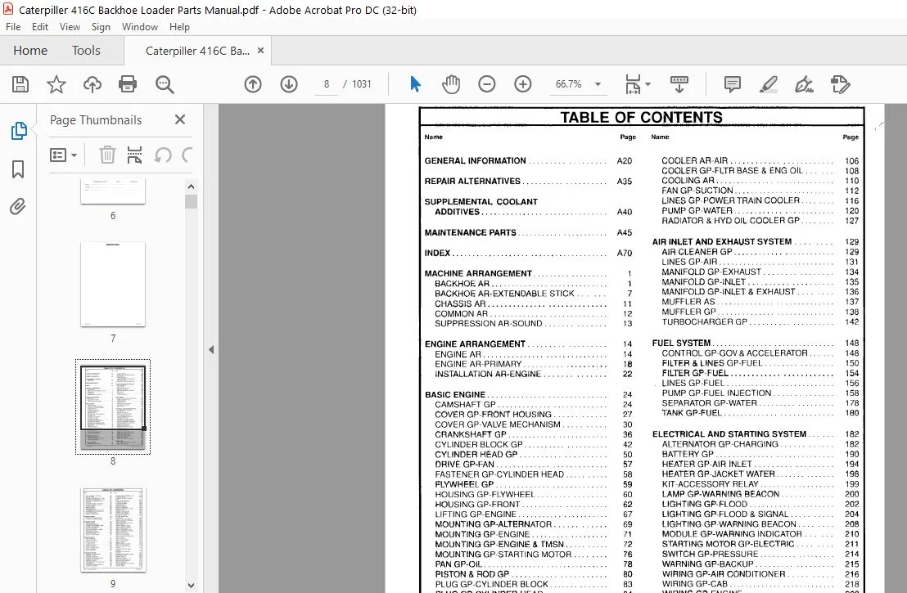
Task: Click the page number input field
Action: click(x=327, y=84)
